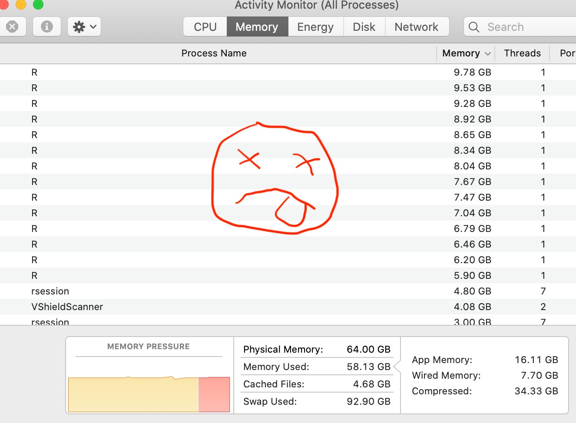Select the VShieldScanner process

174,307
